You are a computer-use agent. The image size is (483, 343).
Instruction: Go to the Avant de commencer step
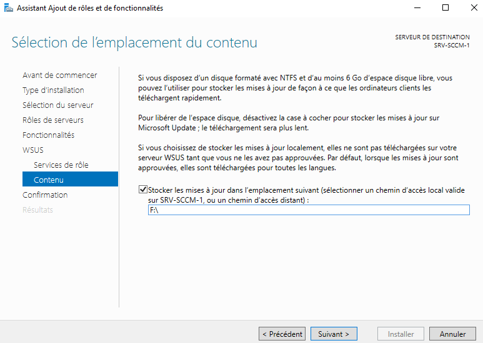click(59, 75)
